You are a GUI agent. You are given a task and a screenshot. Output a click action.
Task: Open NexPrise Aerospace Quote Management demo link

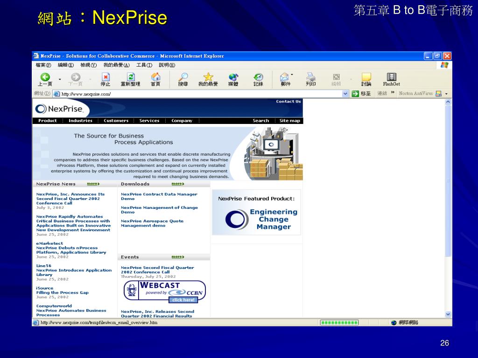[x=152, y=223]
